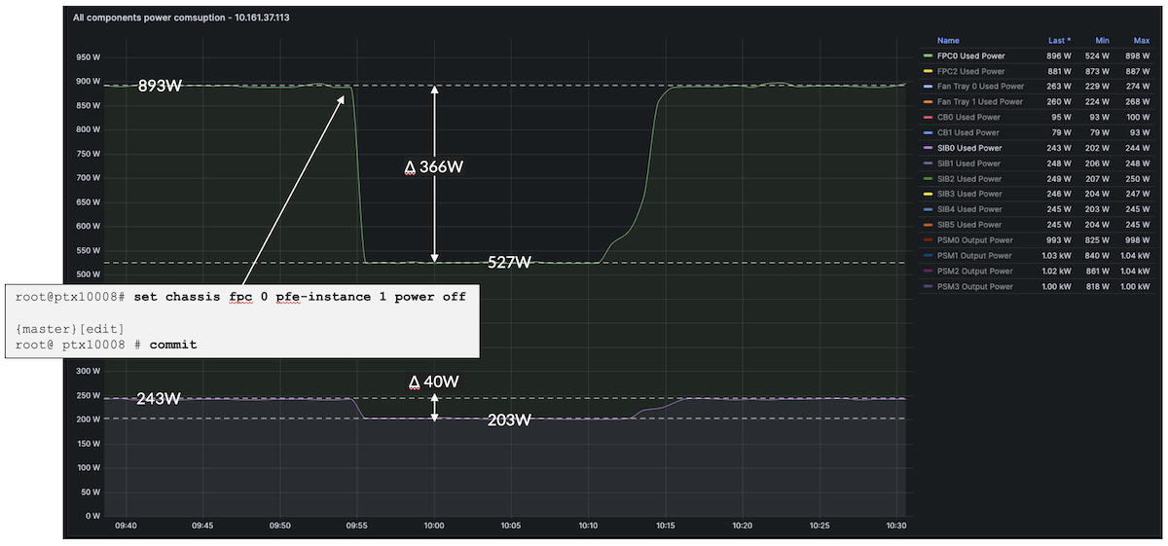Click the Fan Tray 0 Max value 274 W

[1139, 87]
